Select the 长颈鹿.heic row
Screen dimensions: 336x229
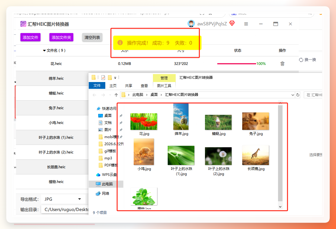[52, 167]
